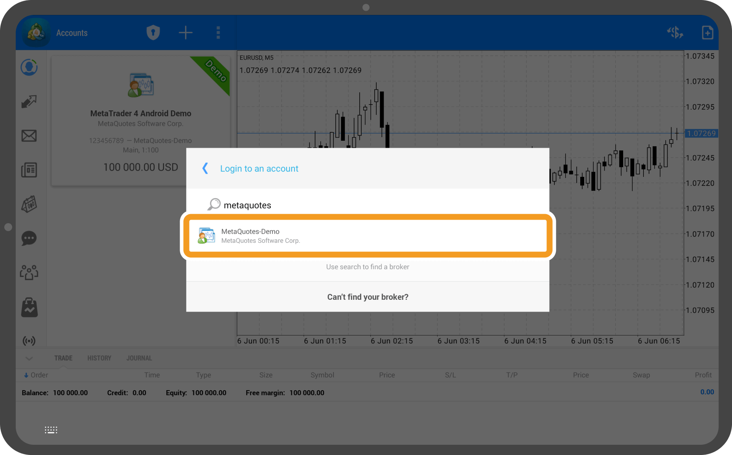Open Accounts section in sidebar
Screen dimensions: 732x455
29,68
